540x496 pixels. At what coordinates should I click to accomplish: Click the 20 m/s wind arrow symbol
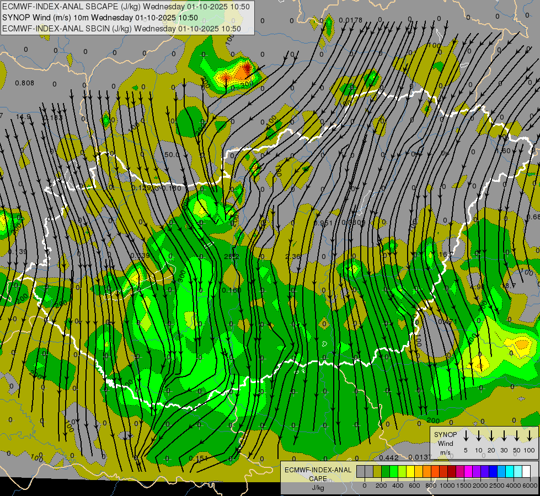(x=491, y=436)
